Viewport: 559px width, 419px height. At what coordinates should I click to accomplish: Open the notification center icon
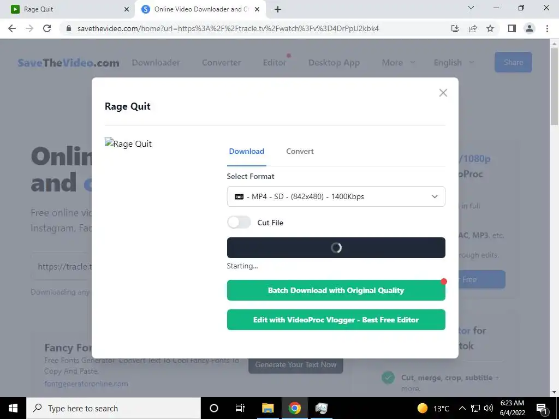(x=542, y=408)
